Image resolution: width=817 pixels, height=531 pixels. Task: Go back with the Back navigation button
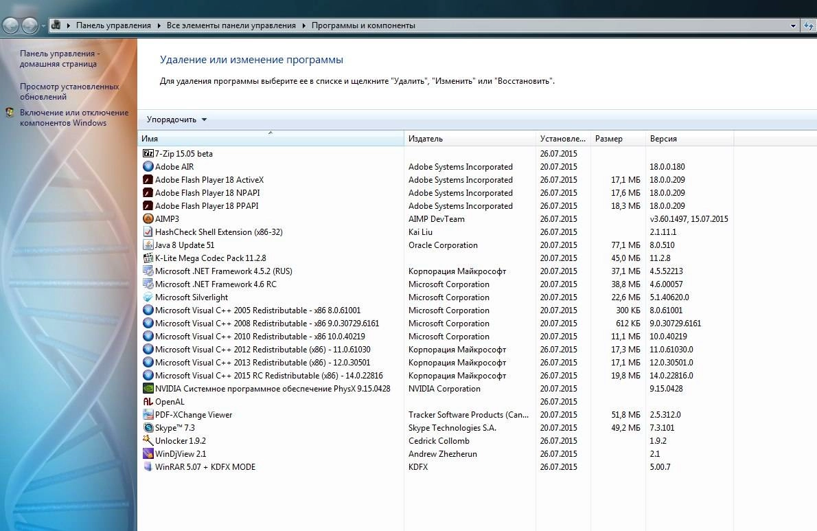tap(11, 25)
